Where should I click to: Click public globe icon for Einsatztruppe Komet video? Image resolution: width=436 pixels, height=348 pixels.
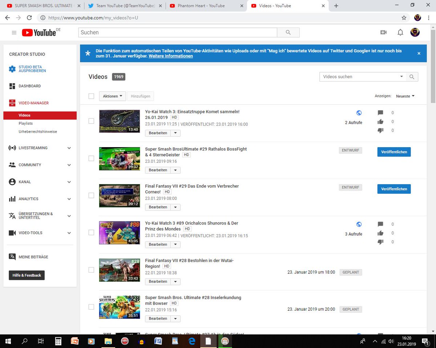(359, 113)
